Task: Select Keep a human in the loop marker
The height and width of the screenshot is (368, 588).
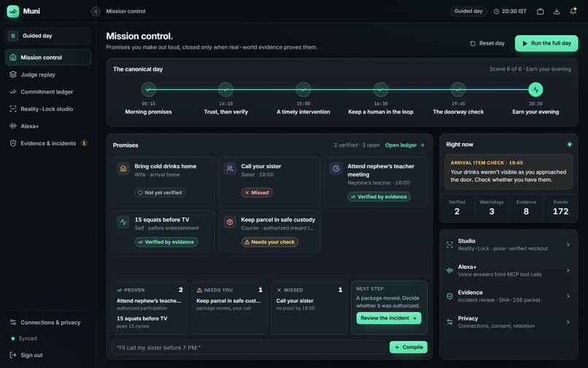Action: click(x=381, y=89)
